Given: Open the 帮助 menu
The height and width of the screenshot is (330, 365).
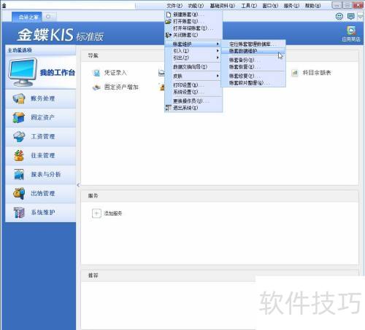Looking at the screenshot, I should 312,5.
